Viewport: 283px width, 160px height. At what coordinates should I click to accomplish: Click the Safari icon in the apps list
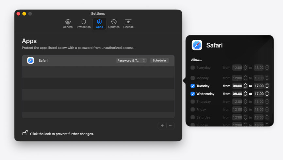tap(30, 60)
